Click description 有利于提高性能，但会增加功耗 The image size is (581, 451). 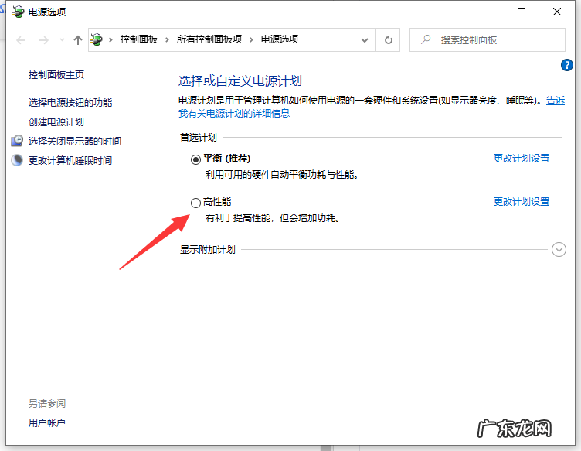click(x=272, y=218)
